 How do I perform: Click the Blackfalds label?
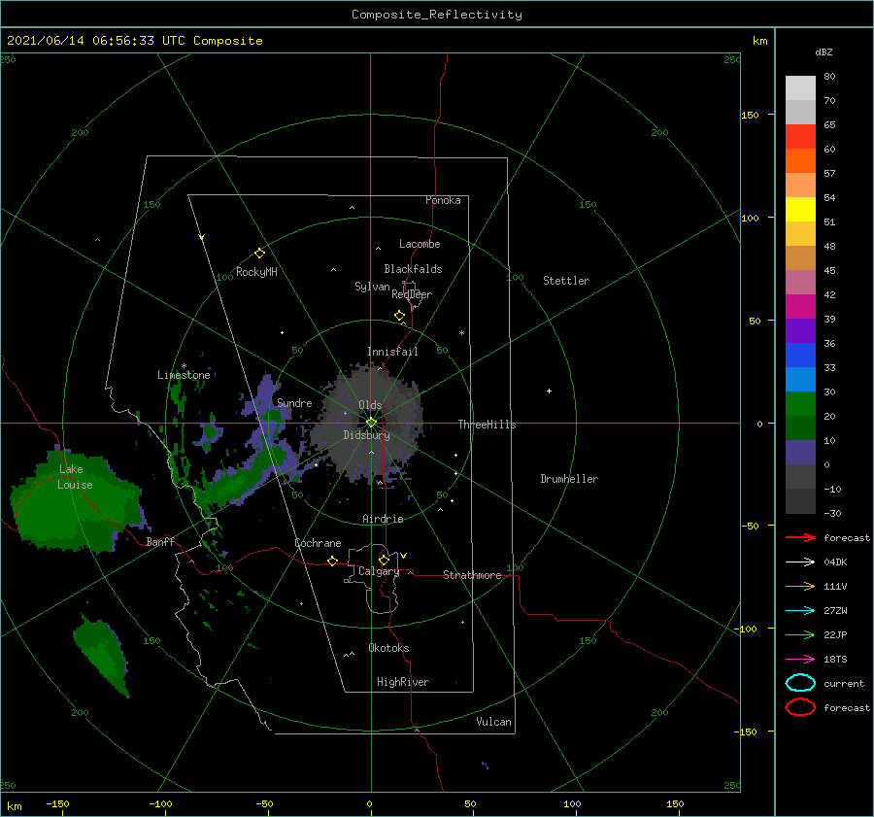(x=413, y=269)
